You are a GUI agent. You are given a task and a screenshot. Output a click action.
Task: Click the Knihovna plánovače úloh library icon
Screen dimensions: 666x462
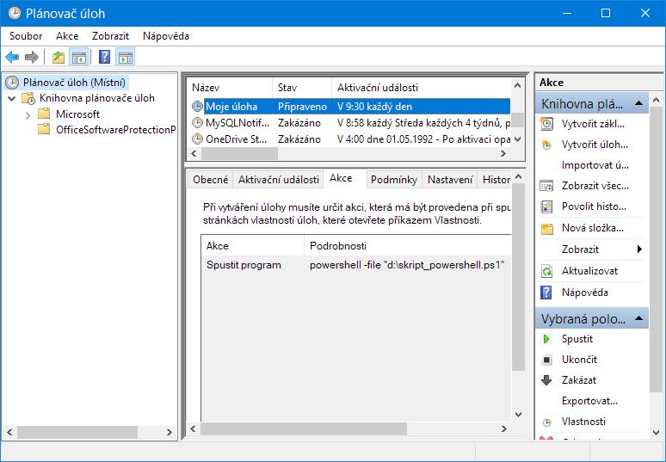tap(28, 98)
